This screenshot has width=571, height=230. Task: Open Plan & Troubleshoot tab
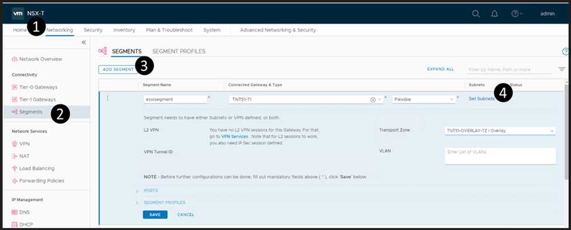(169, 30)
